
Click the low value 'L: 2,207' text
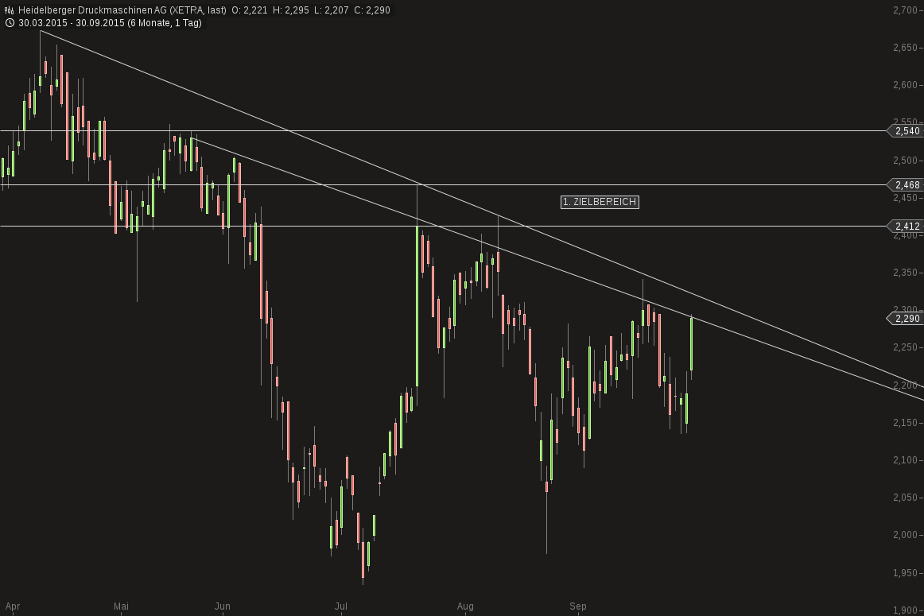coord(332,10)
